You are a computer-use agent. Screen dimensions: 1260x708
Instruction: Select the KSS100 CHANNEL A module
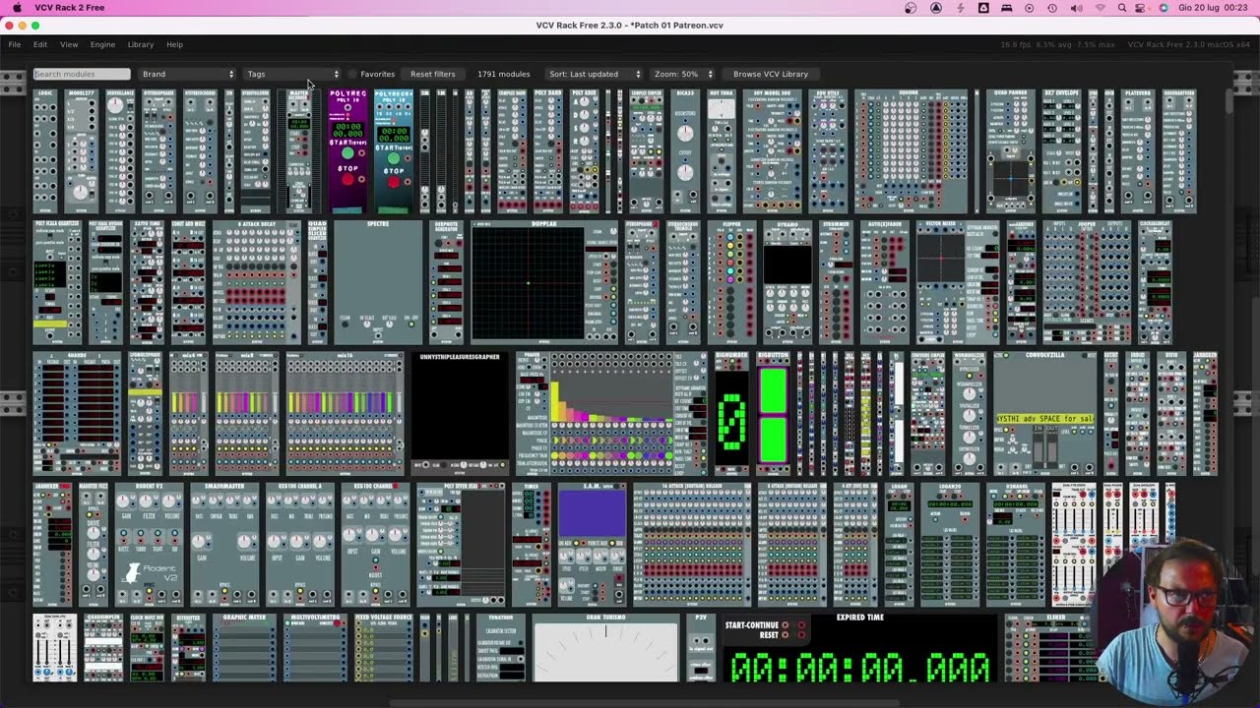coord(299,544)
